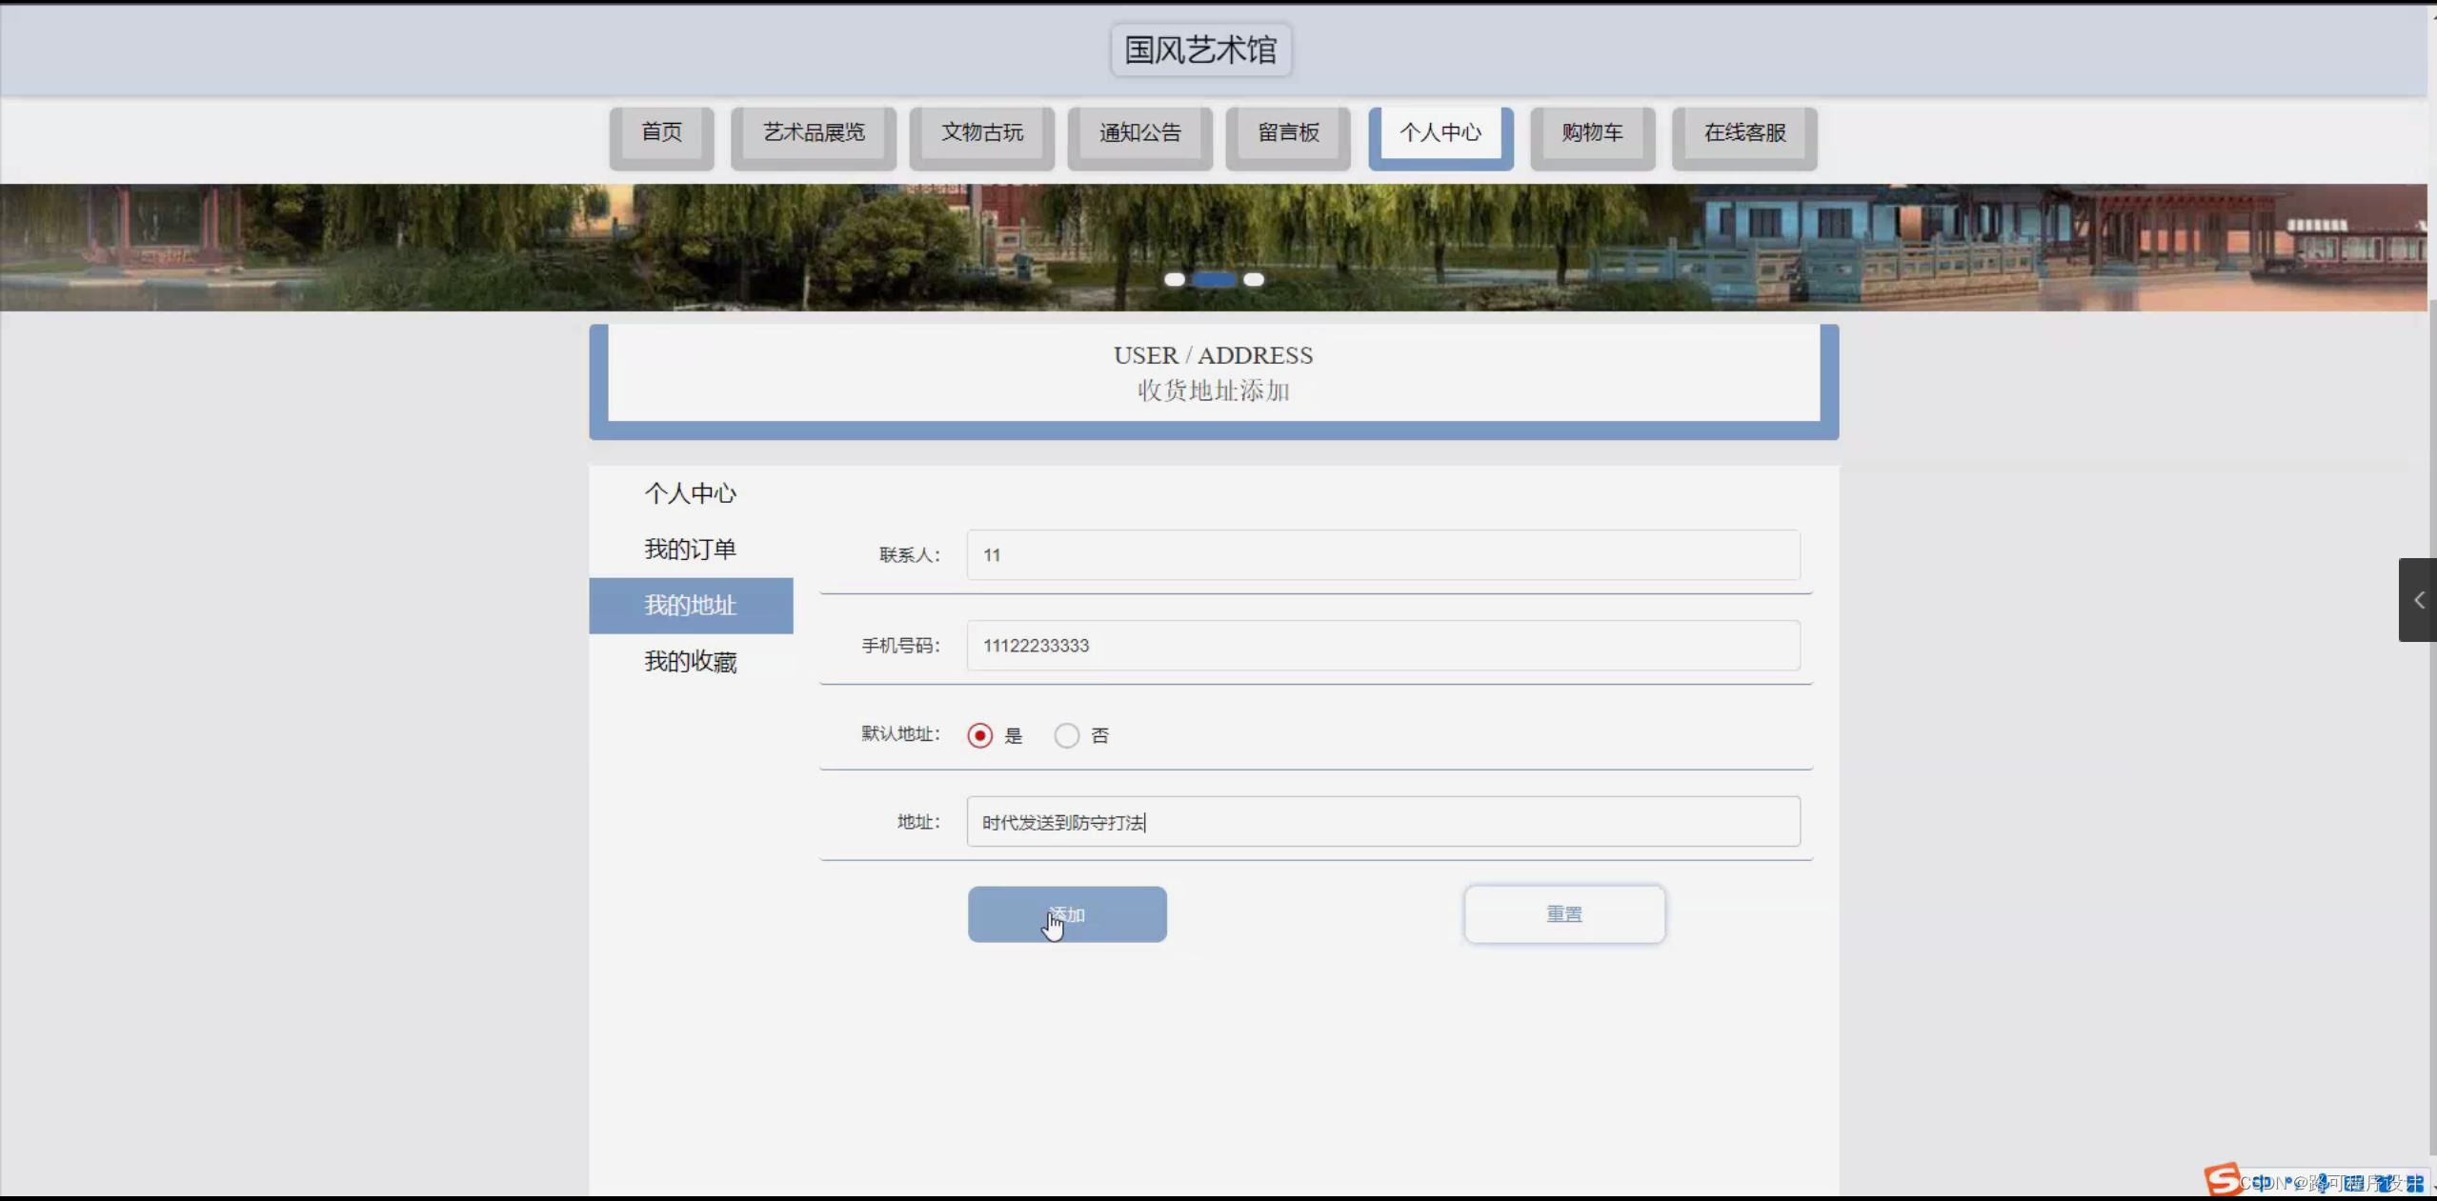Open 在线客服 navigation tab

point(1744,132)
